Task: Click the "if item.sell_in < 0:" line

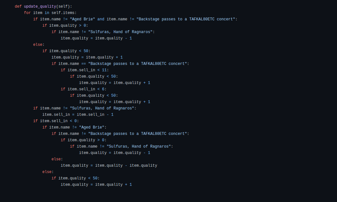Action: point(56,121)
